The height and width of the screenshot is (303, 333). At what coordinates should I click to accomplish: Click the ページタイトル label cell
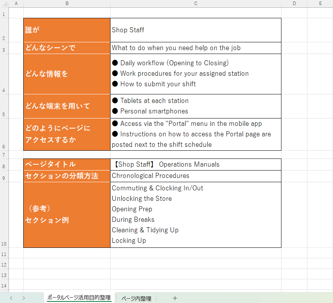coord(67,164)
